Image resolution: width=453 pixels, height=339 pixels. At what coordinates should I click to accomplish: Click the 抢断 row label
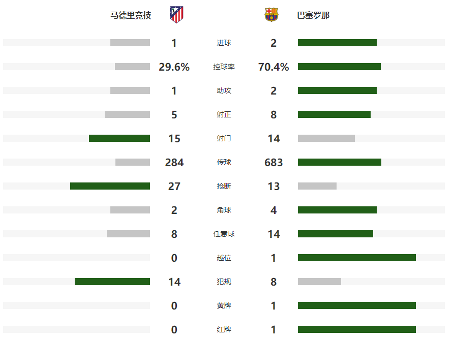224,186
